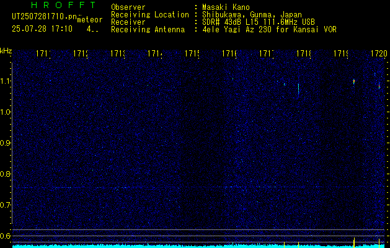The width and height of the screenshot is (390, 248).
Task: Select the observer name Masaki Kano
Action: pos(226,7)
